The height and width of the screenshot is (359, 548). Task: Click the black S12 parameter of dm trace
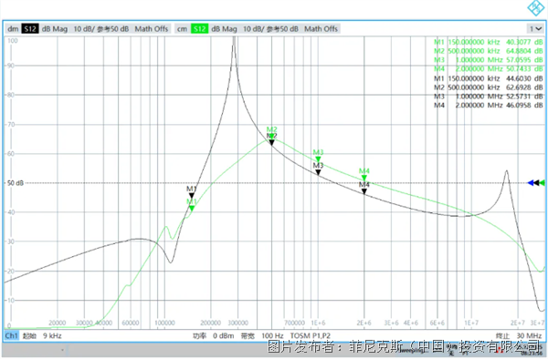pyautogui.click(x=30, y=29)
